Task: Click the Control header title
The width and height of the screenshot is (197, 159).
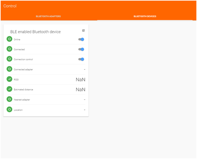Action: tap(10, 6)
